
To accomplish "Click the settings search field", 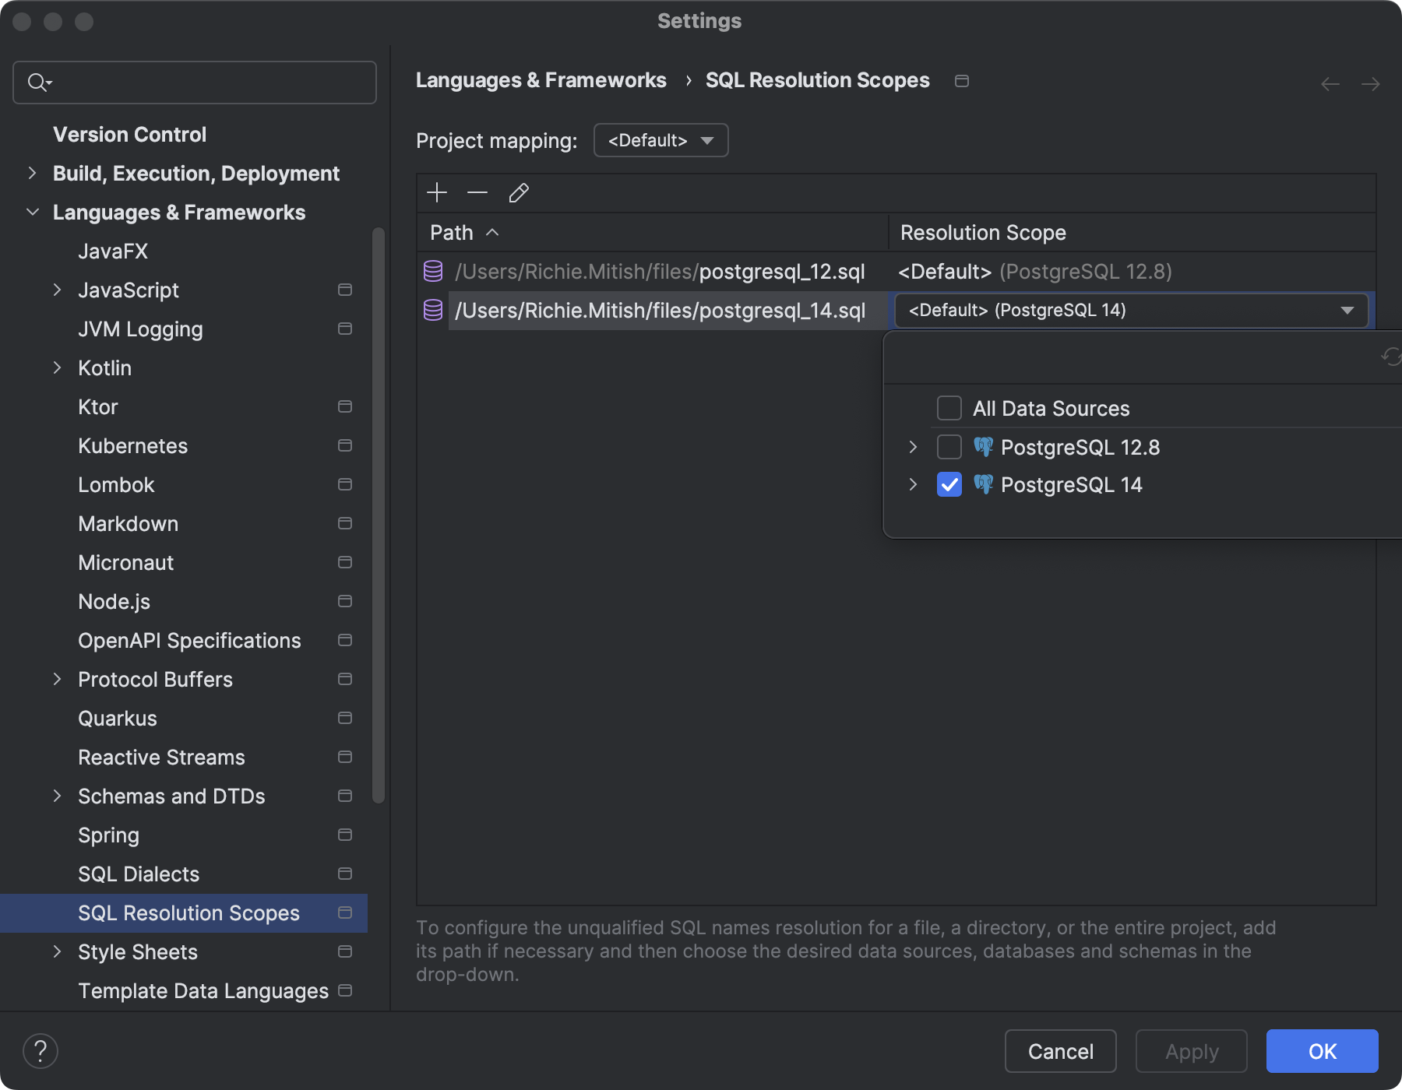I will 194,82.
